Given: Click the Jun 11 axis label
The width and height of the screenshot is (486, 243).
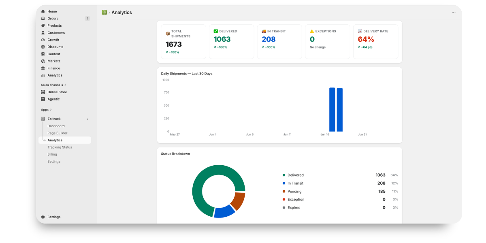Looking at the screenshot, I should pyautogui.click(x=287, y=134).
